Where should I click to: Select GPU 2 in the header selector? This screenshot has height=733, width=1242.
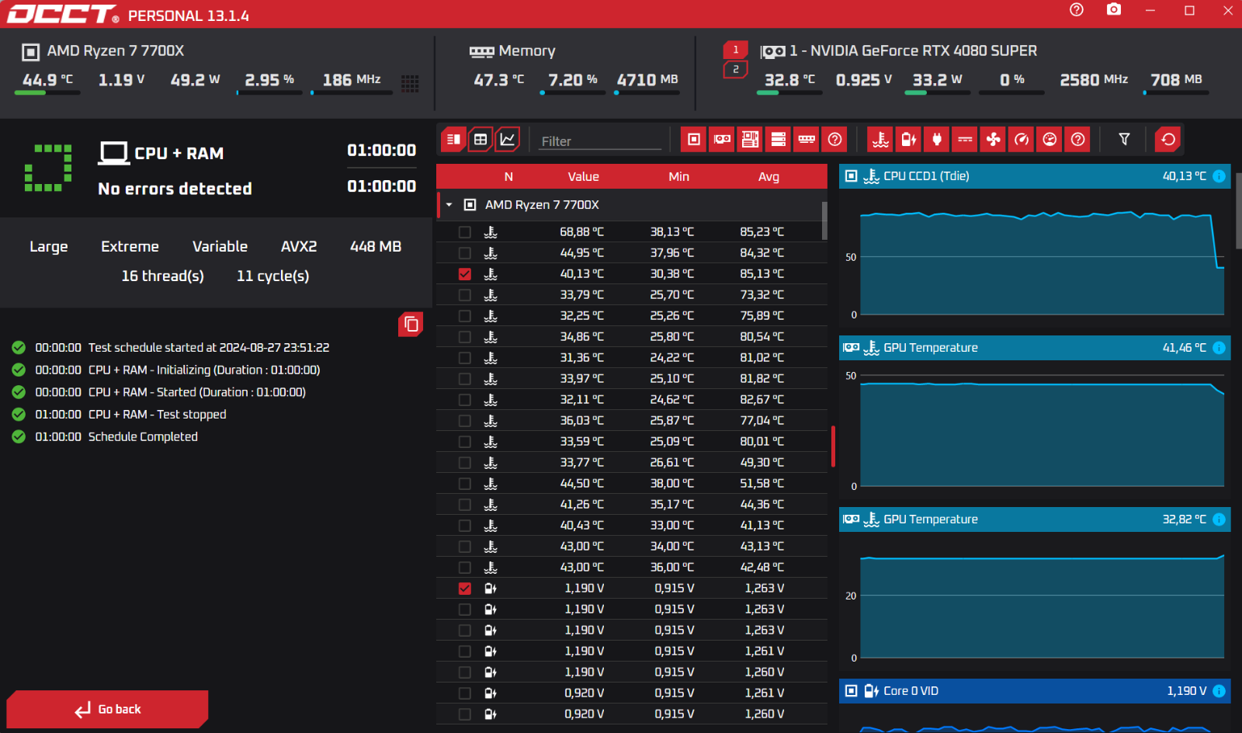pyautogui.click(x=735, y=69)
